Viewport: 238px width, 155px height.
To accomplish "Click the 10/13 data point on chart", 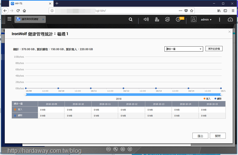I will pyautogui.click(x=156, y=88).
